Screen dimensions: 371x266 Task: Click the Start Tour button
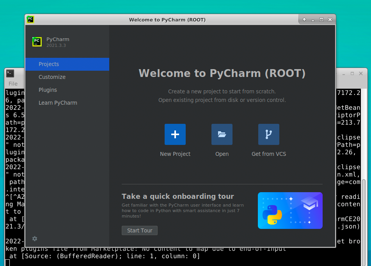[140, 230]
